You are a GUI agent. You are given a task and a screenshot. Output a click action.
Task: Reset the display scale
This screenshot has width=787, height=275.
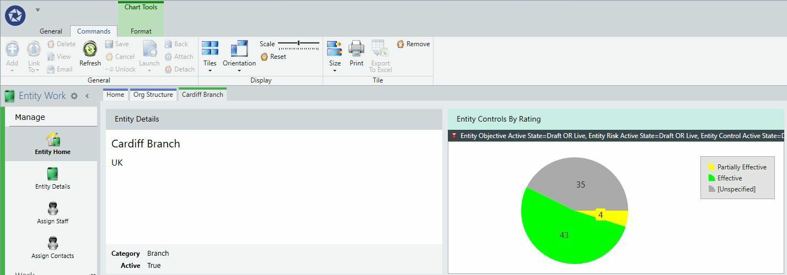pos(273,57)
